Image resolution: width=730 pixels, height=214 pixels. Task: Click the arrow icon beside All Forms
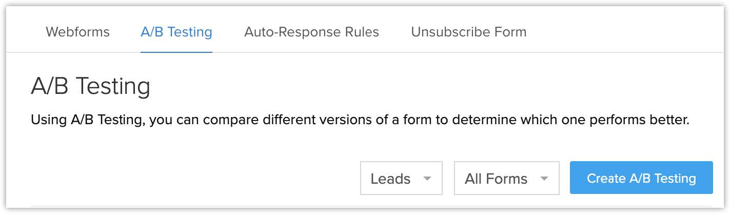(544, 179)
